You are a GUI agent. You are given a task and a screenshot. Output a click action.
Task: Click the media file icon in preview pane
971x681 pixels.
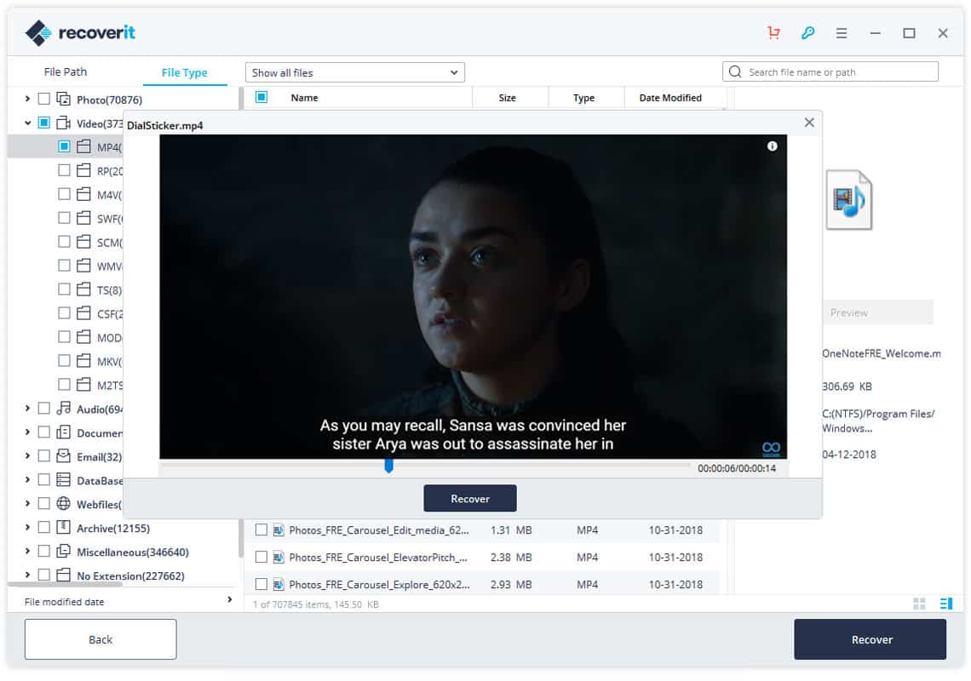tap(849, 200)
